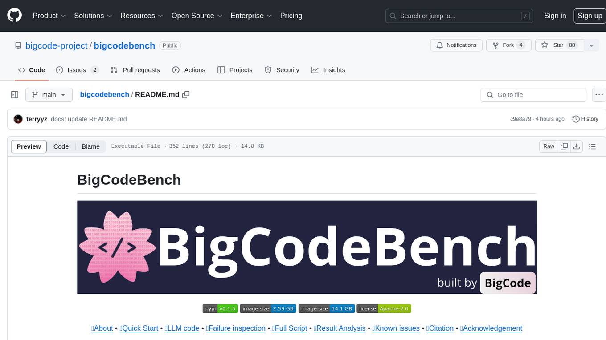Screen dimensions: 606x340
Task: Focus the Go to file input
Action: coord(533,95)
